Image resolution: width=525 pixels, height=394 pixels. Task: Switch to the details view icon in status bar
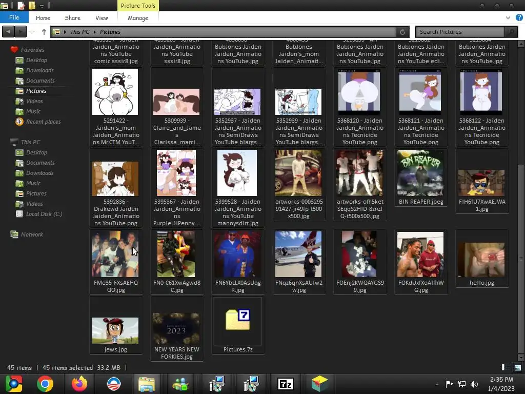click(x=506, y=367)
